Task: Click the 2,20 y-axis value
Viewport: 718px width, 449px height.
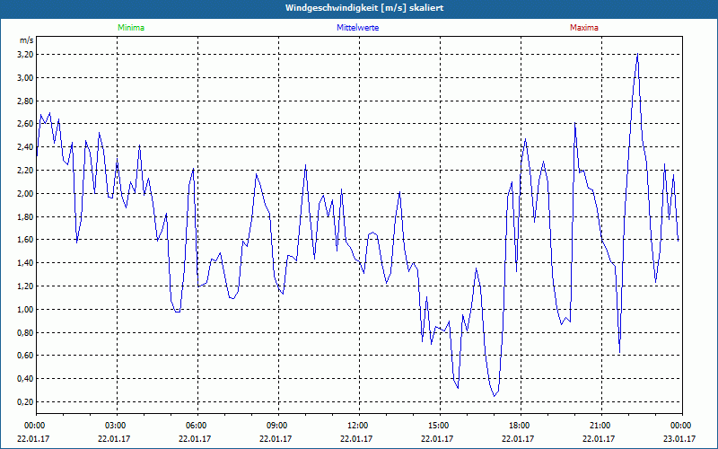Action: click(26, 171)
